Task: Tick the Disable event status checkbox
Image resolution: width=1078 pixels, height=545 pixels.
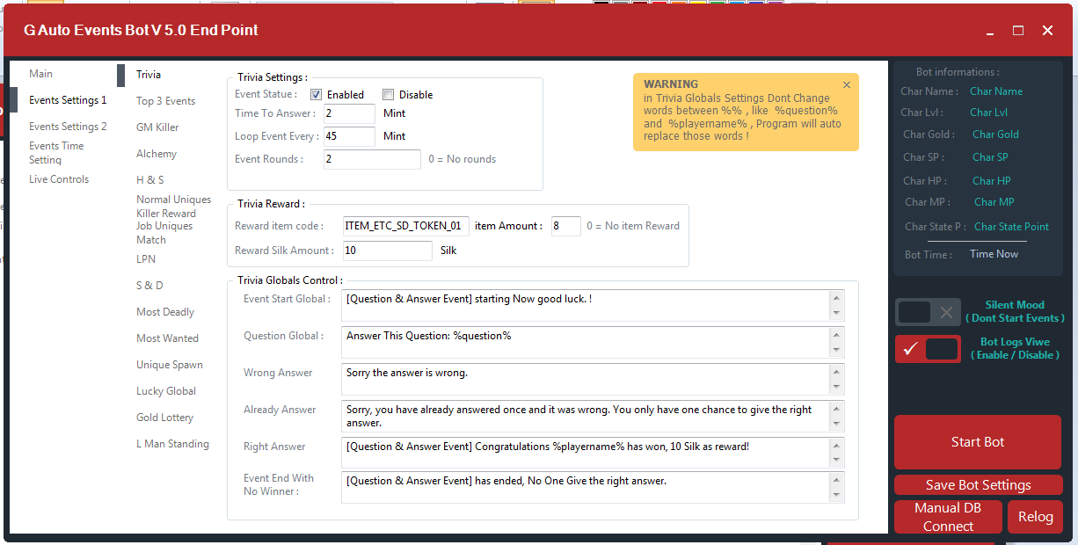Action: (388, 94)
